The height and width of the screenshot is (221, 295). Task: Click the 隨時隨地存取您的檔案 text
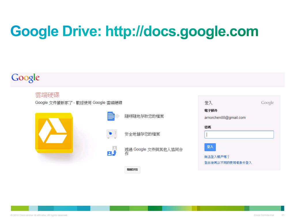[x=144, y=116]
